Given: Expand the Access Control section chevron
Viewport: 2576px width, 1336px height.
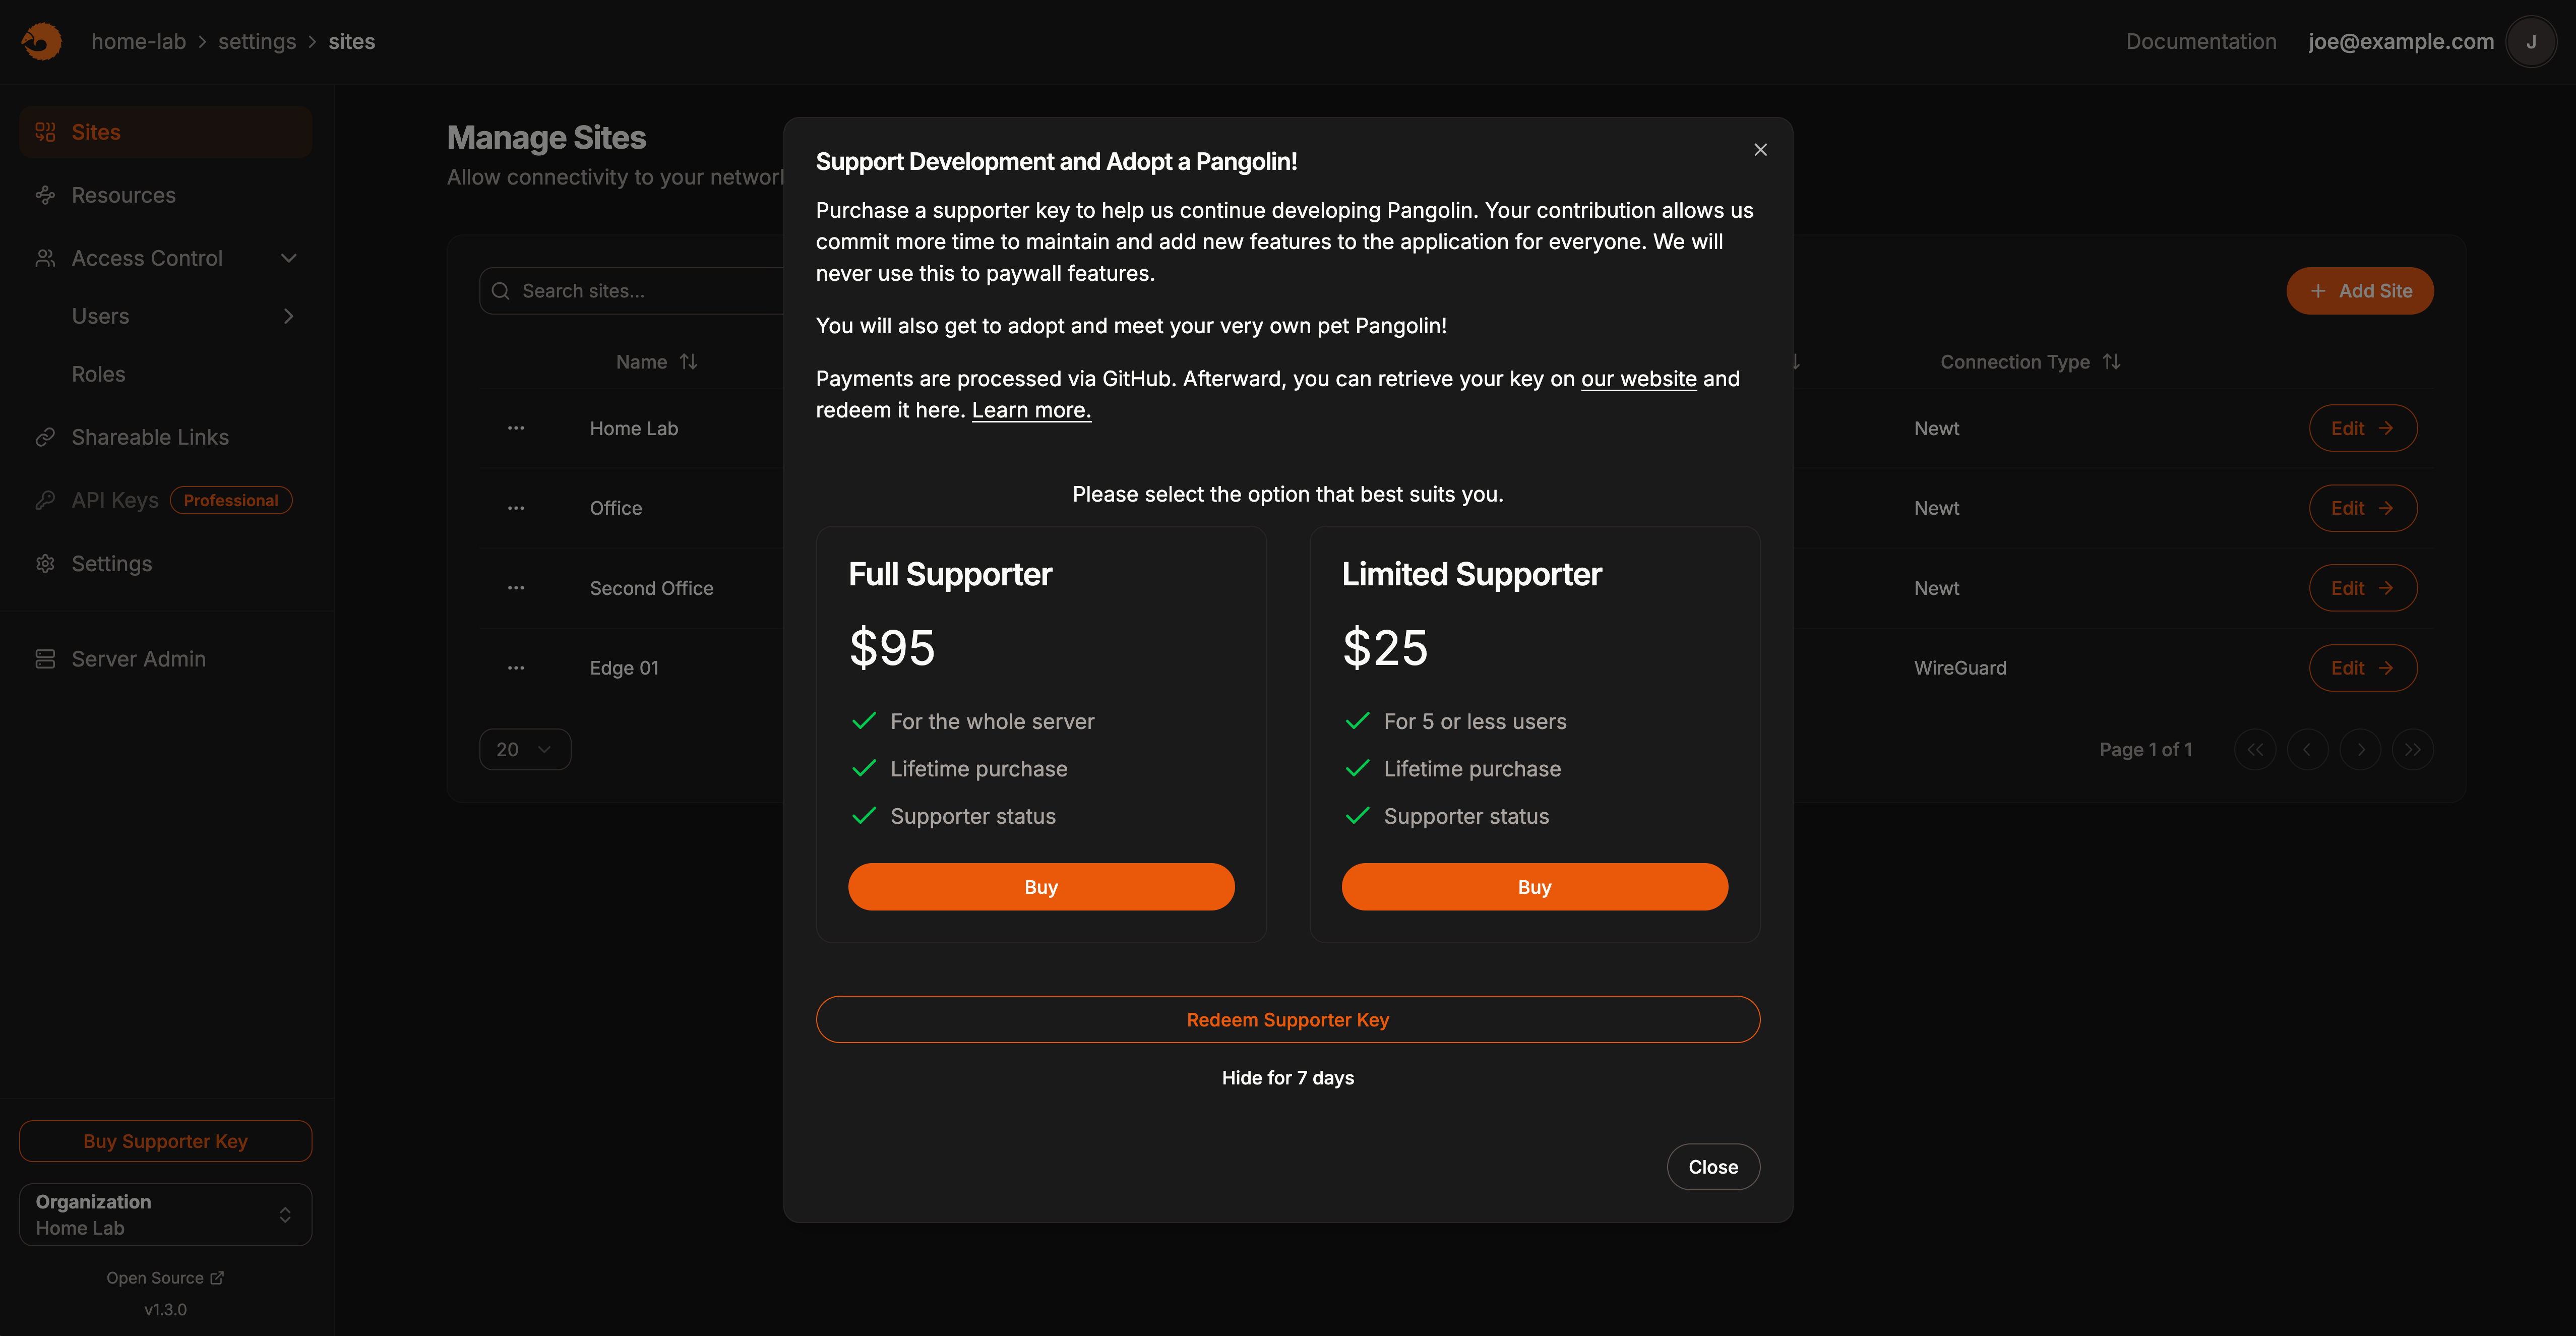Looking at the screenshot, I should point(289,258).
